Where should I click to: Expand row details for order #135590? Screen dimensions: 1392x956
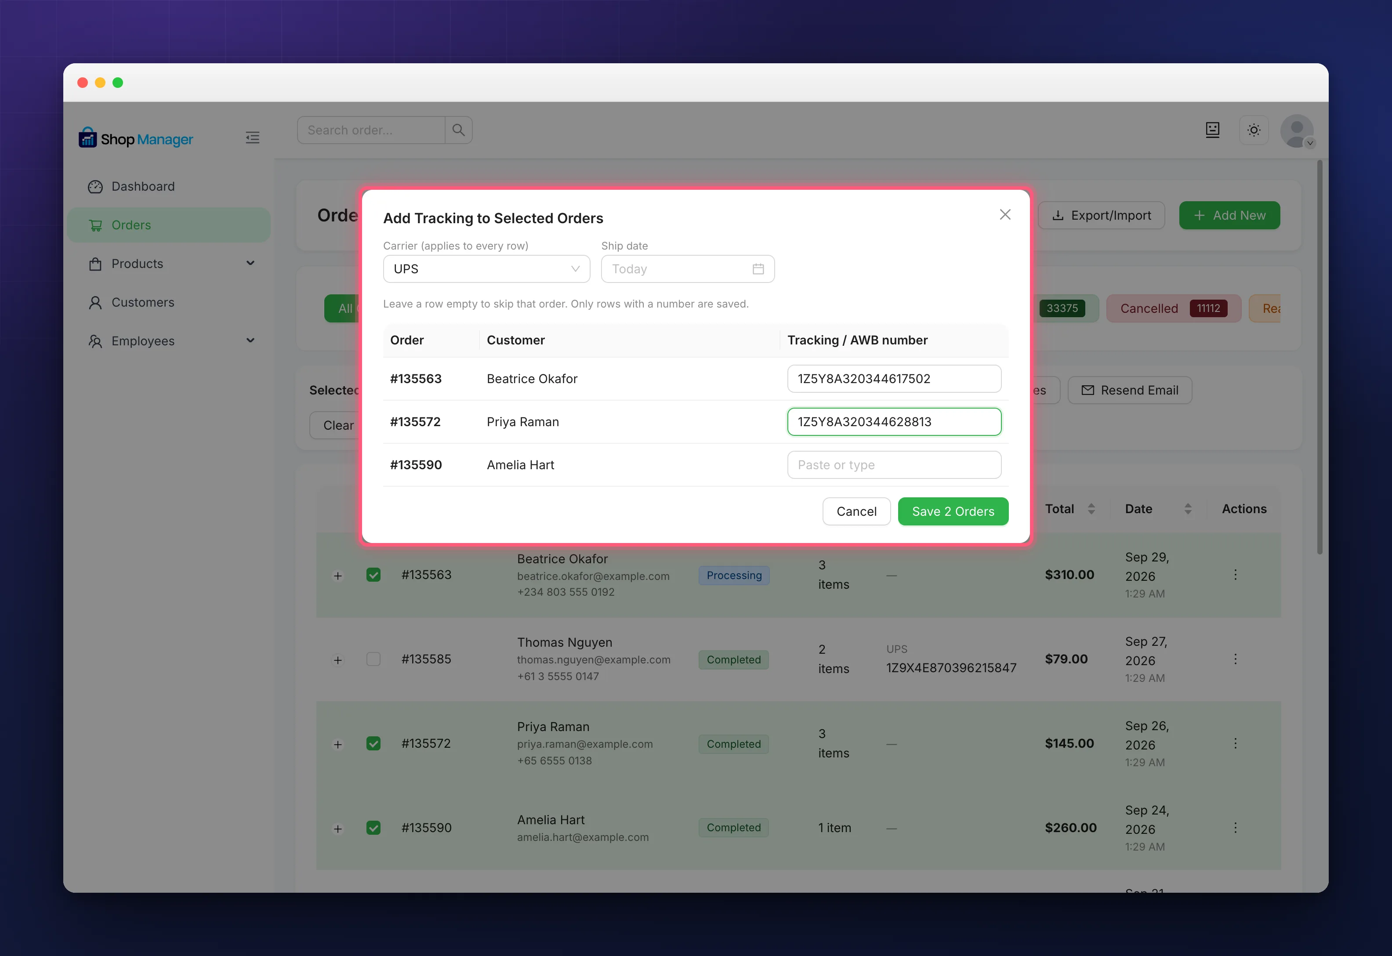[338, 829]
